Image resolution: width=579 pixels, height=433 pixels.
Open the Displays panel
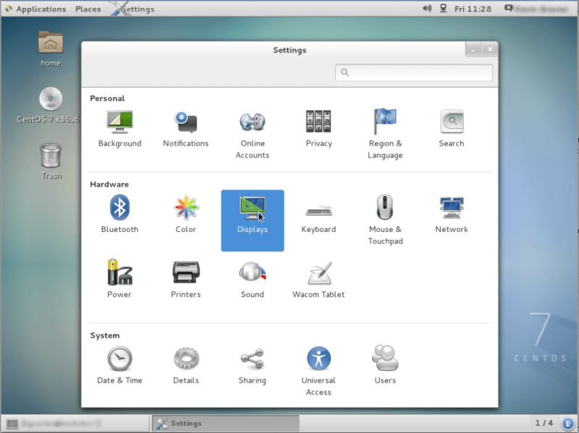tap(253, 220)
